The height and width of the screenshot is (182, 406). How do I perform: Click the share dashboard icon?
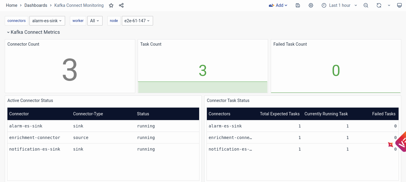(121, 5)
